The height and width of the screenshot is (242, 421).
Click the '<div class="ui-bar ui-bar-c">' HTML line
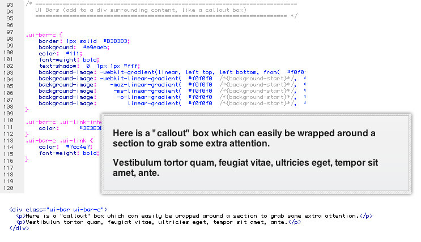58,210
